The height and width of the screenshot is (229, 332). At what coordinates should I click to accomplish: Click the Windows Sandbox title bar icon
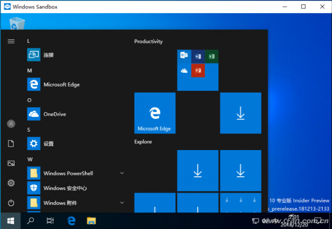point(7,7)
